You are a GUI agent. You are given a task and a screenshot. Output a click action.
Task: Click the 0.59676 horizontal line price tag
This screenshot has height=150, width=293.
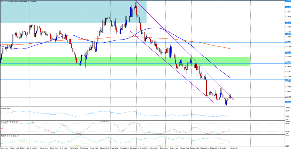pyautogui.click(x=288, y=53)
